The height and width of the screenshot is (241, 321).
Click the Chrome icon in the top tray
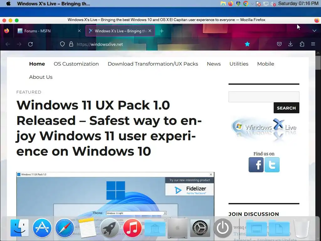click(x=246, y=3)
